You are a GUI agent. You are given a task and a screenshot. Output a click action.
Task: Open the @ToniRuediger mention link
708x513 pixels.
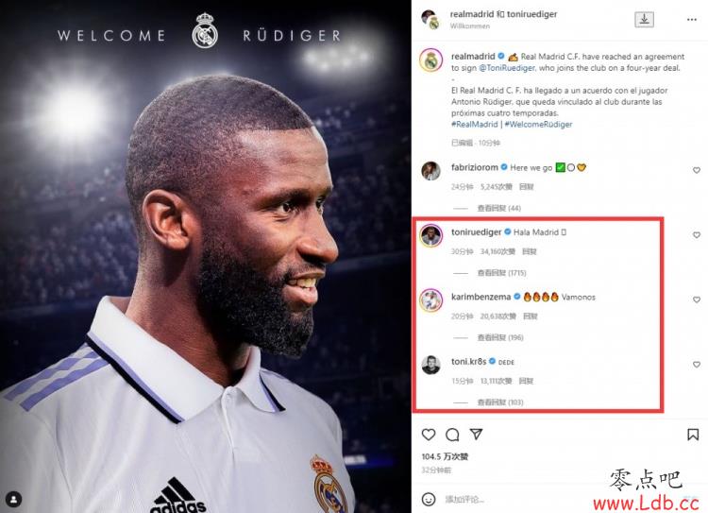pos(507,68)
